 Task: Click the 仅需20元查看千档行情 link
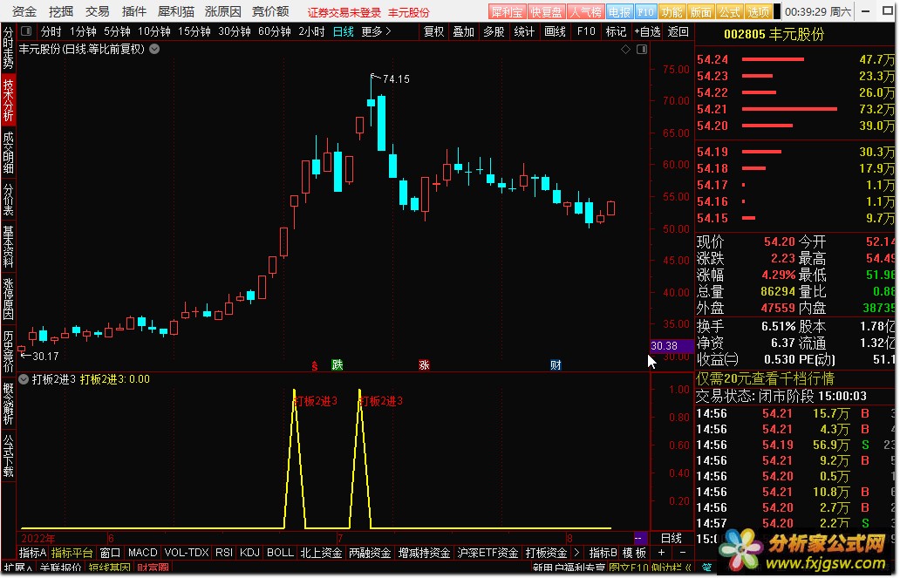point(765,379)
